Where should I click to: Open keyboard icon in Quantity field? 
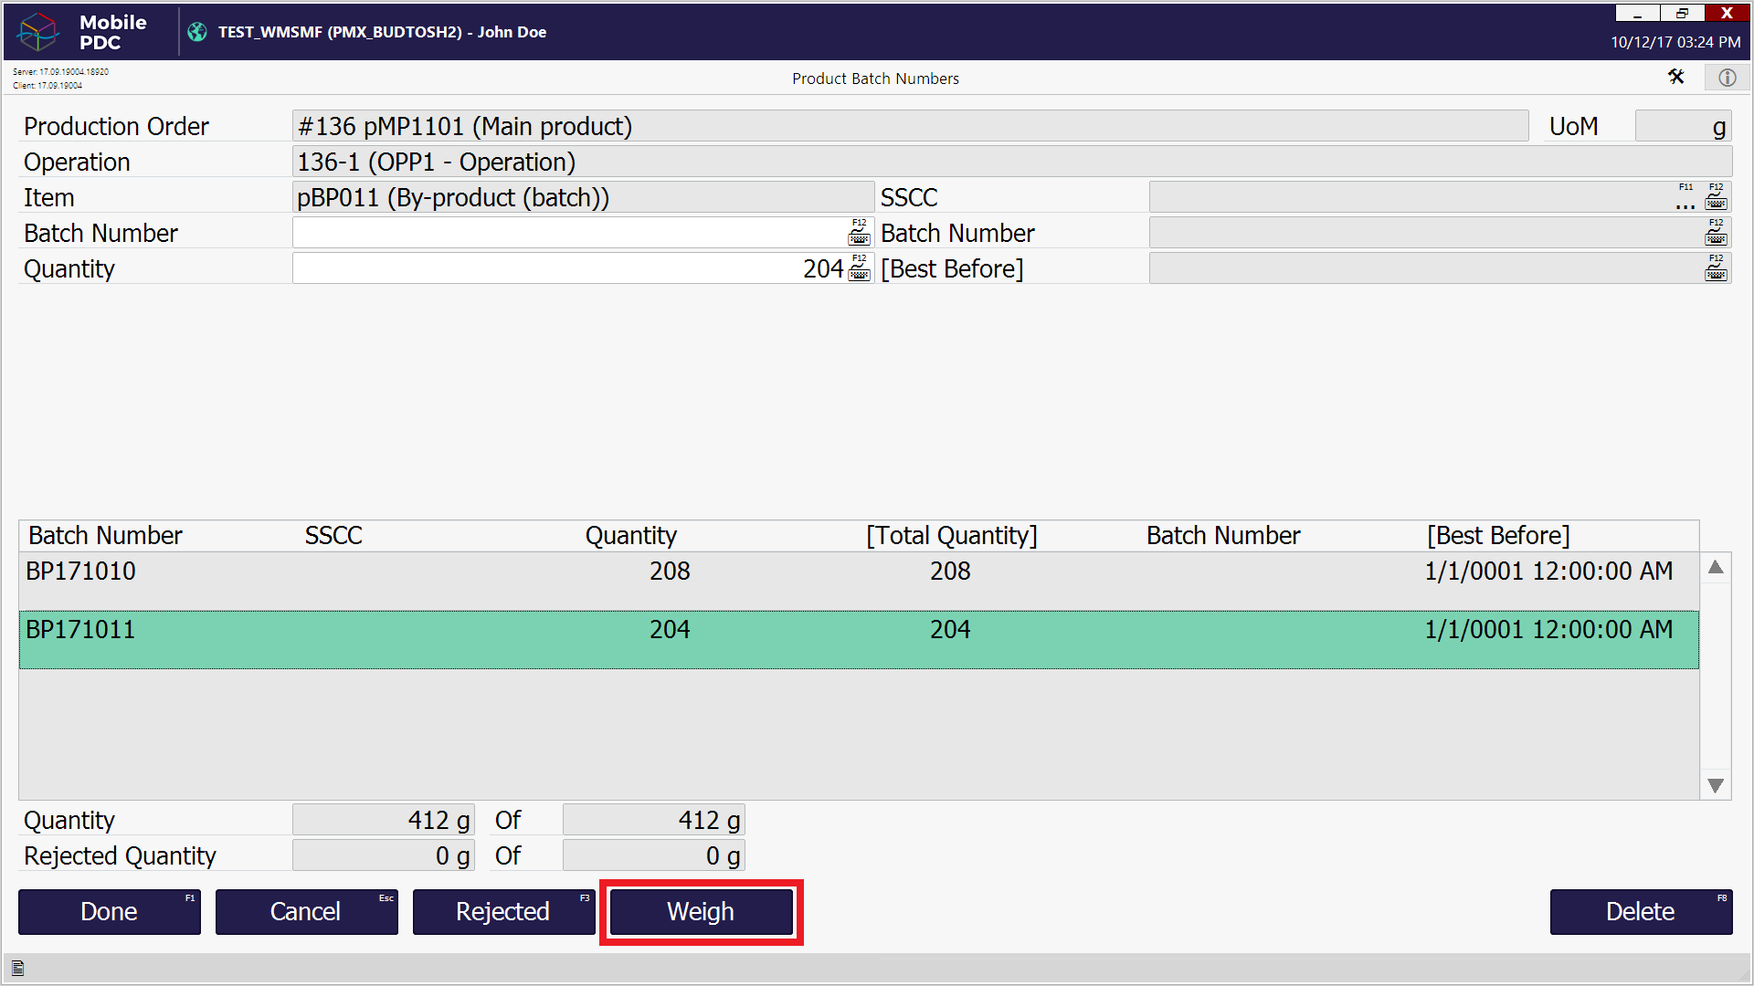coord(859,269)
